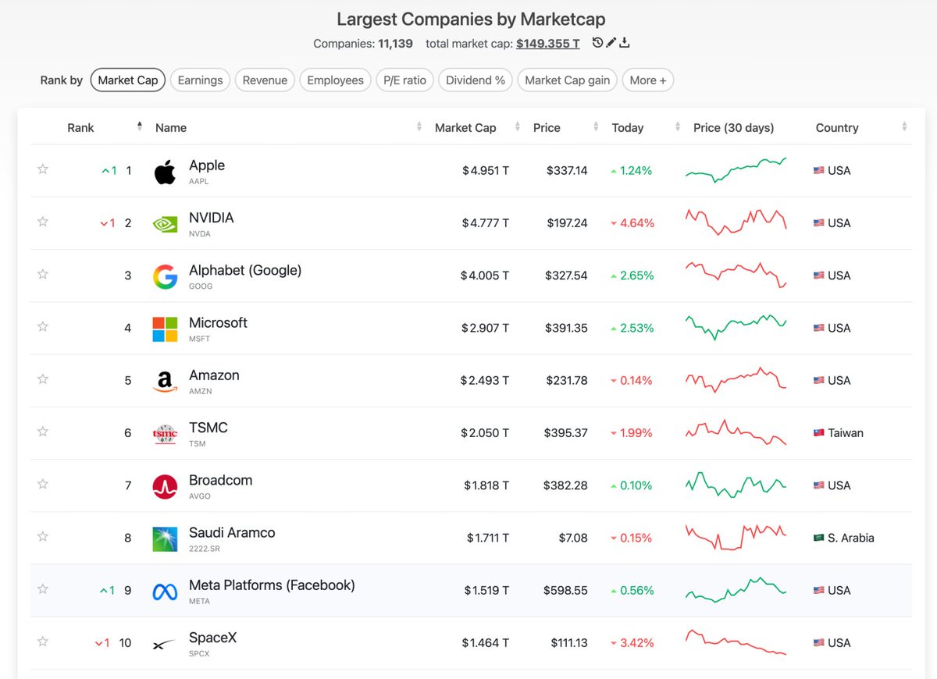The height and width of the screenshot is (679, 937).
Task: Open the NVIDIA company name link
Action: coord(212,218)
